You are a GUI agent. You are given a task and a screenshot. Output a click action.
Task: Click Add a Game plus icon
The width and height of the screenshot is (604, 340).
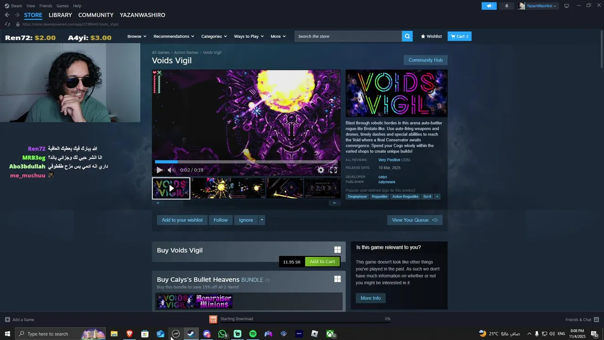pos(7,320)
